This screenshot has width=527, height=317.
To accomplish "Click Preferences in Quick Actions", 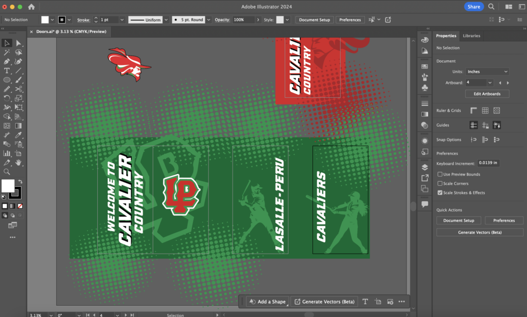I will click(x=504, y=221).
